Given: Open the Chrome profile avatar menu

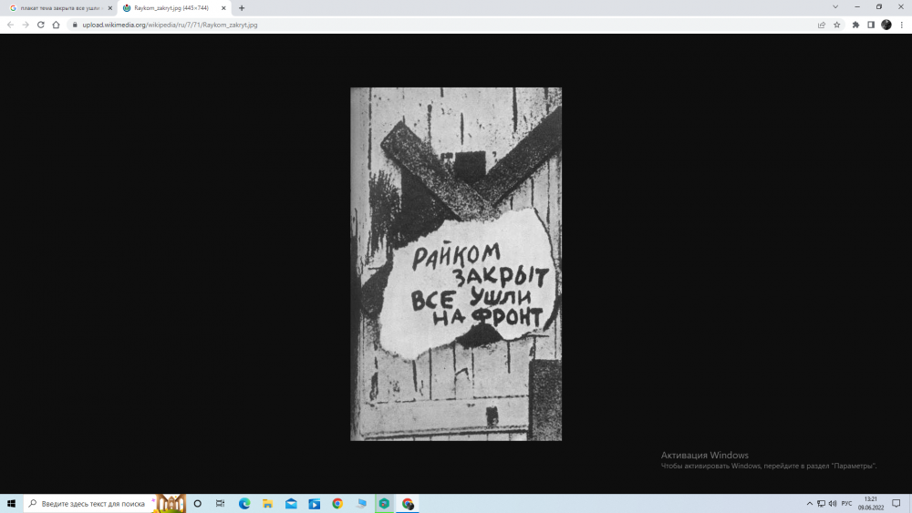Looking at the screenshot, I should (886, 25).
